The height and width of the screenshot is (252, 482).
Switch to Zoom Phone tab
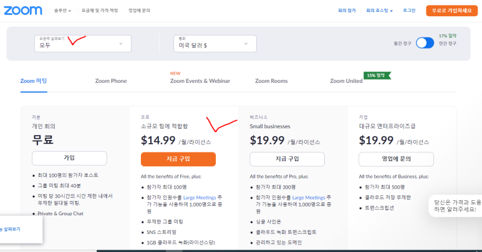tap(111, 81)
